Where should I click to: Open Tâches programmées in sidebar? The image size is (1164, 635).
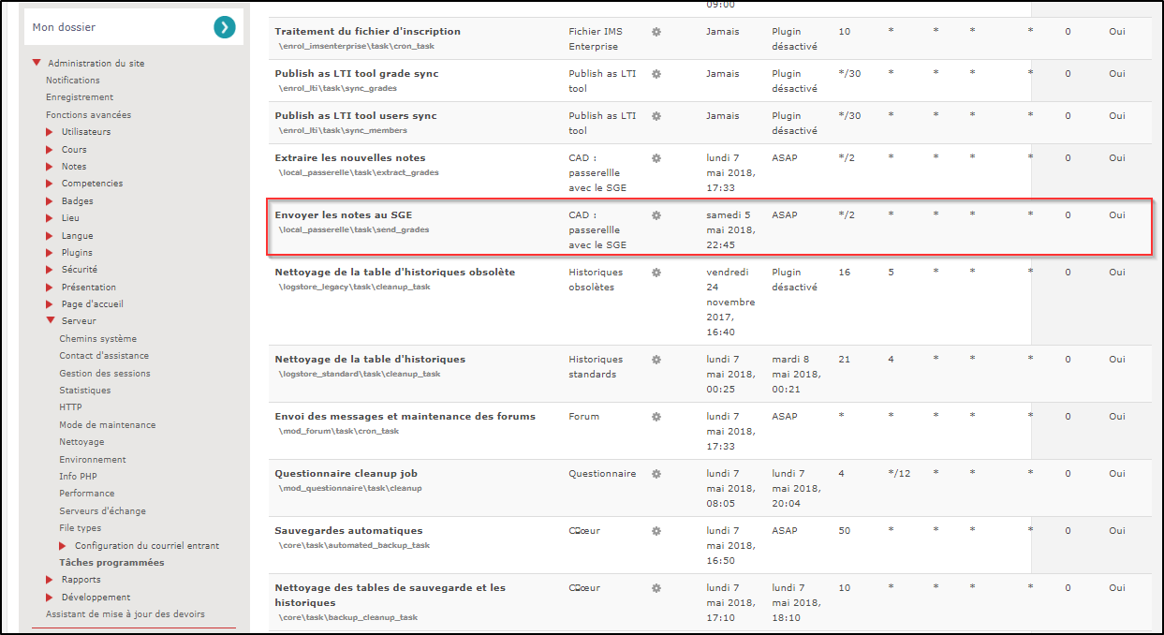(x=111, y=563)
